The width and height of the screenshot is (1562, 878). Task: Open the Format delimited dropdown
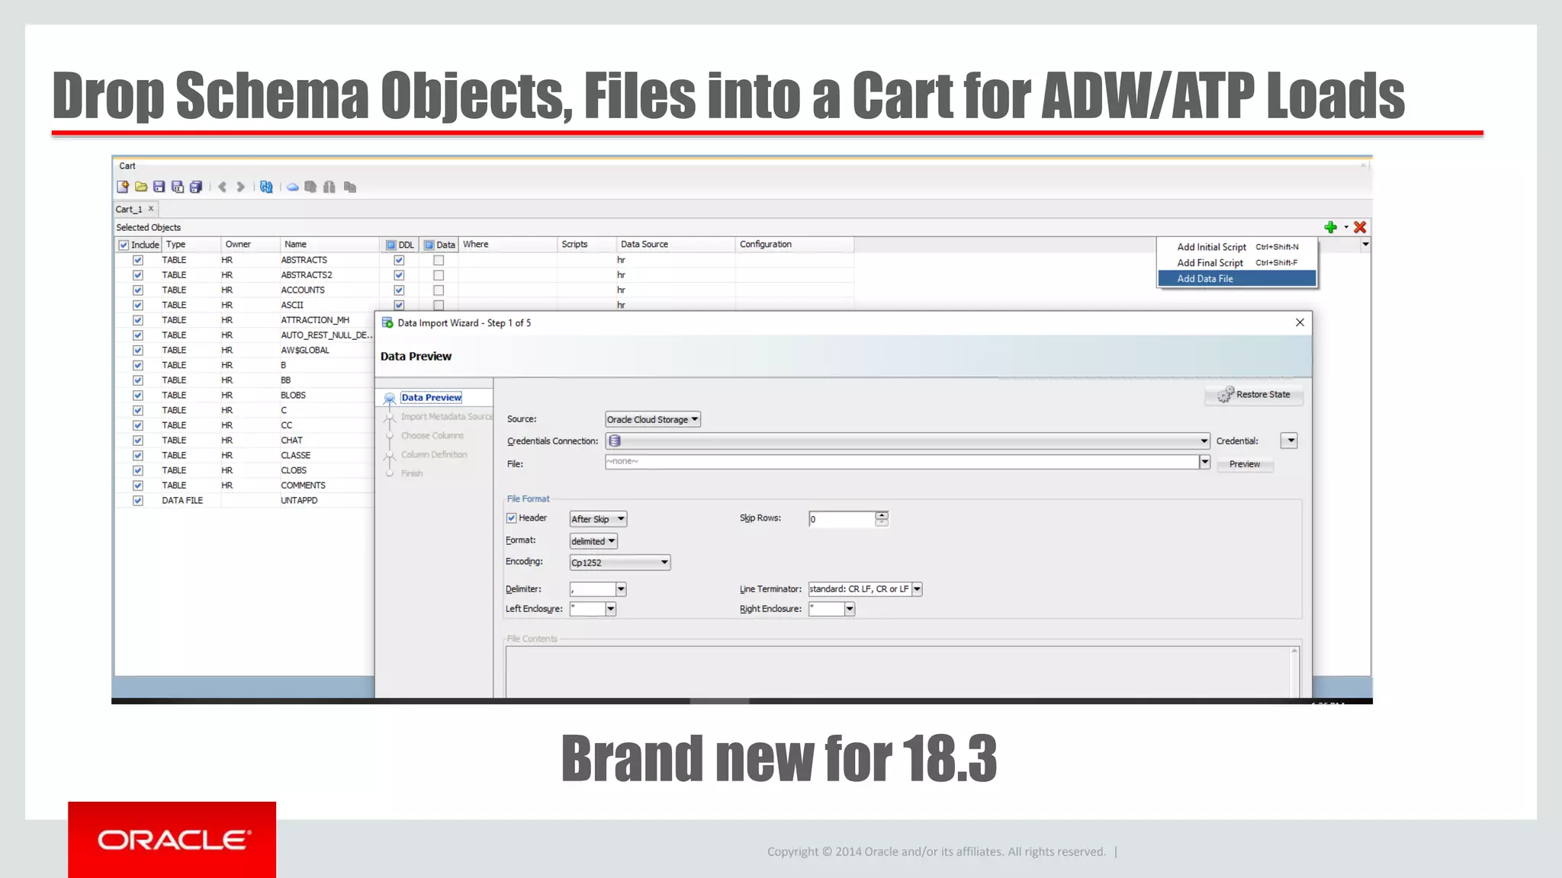pos(593,541)
